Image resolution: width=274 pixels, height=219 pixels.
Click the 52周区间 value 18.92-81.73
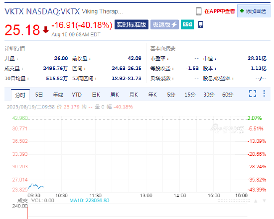(x=127, y=79)
